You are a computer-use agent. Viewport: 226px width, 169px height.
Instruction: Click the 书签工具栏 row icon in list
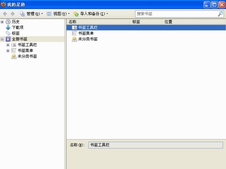[74, 27]
